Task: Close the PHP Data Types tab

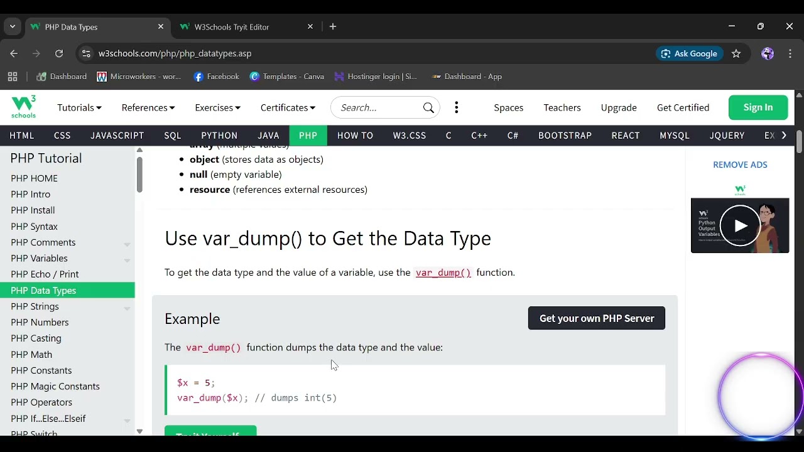Action: 160,27
